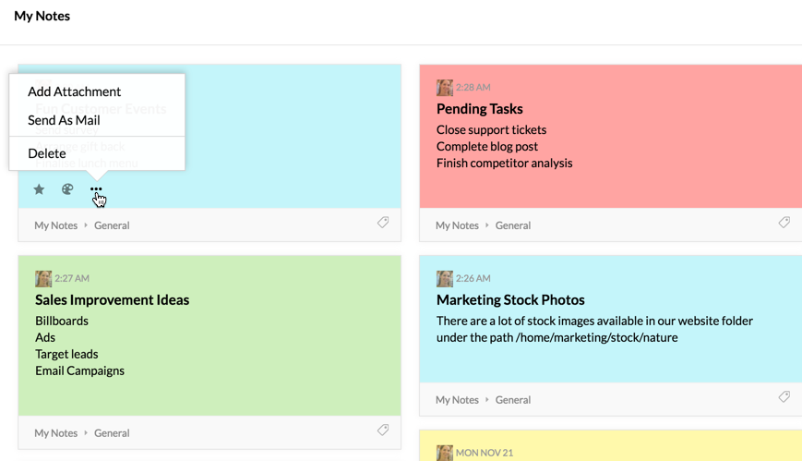Click avatar on Marketing Stock Photos note
This screenshot has width=802, height=461.
pyautogui.click(x=445, y=279)
